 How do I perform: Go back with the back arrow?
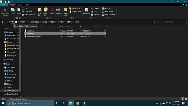[3, 22]
